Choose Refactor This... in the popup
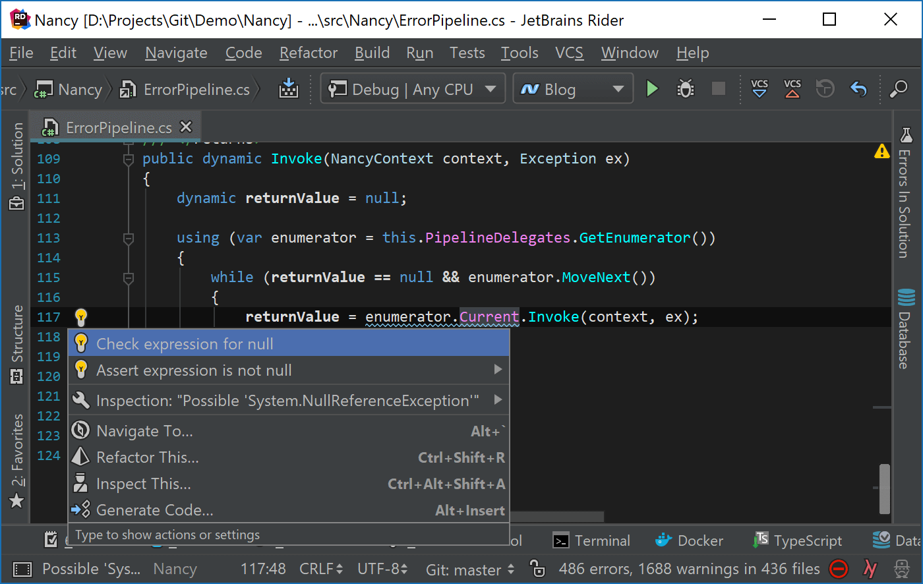The height and width of the screenshot is (584, 923). [x=289, y=457]
